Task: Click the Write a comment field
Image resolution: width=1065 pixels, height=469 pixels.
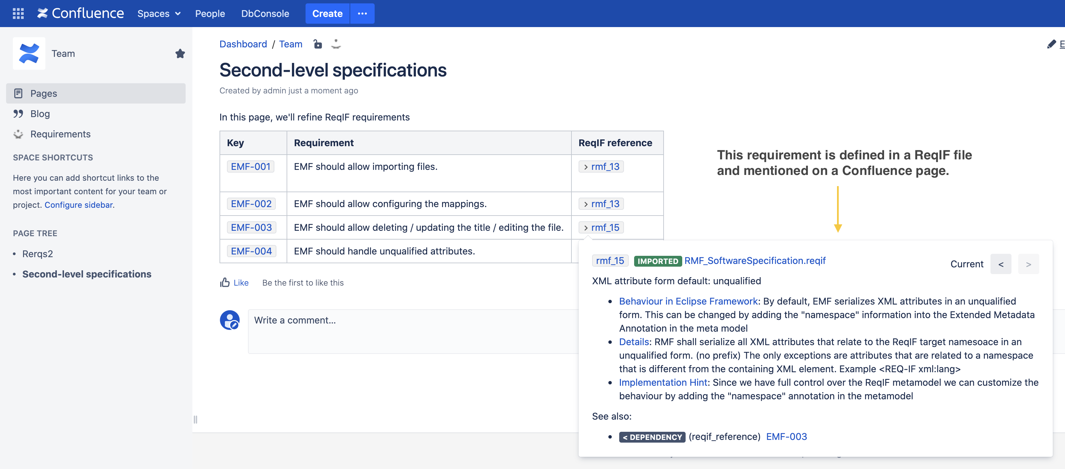Action: 413,331
